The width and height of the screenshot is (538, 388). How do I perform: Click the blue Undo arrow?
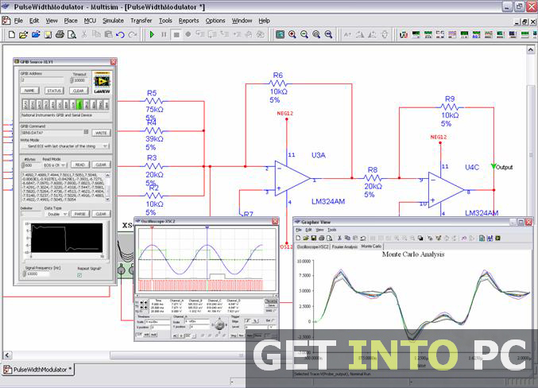[x=121, y=35]
